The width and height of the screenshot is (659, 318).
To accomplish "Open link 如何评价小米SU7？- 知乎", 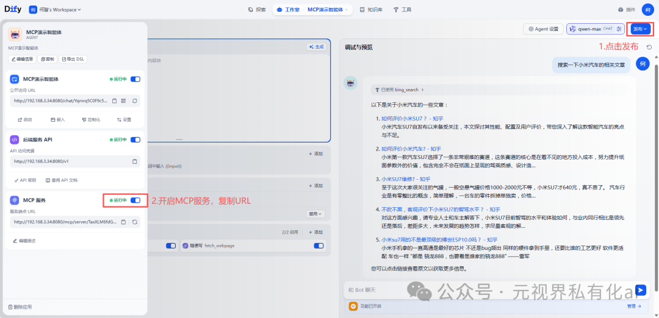I will [x=412, y=118].
